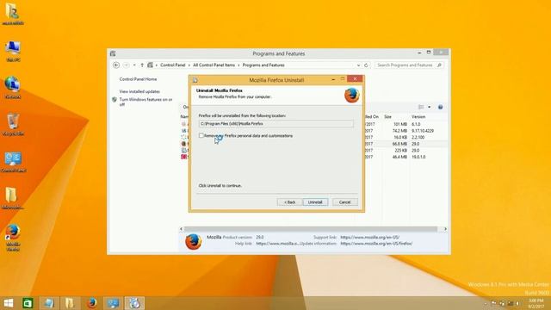Viewport: 551px width, 310px height.
Task: Open the mozilla.org en-US support link
Action: click(369, 238)
